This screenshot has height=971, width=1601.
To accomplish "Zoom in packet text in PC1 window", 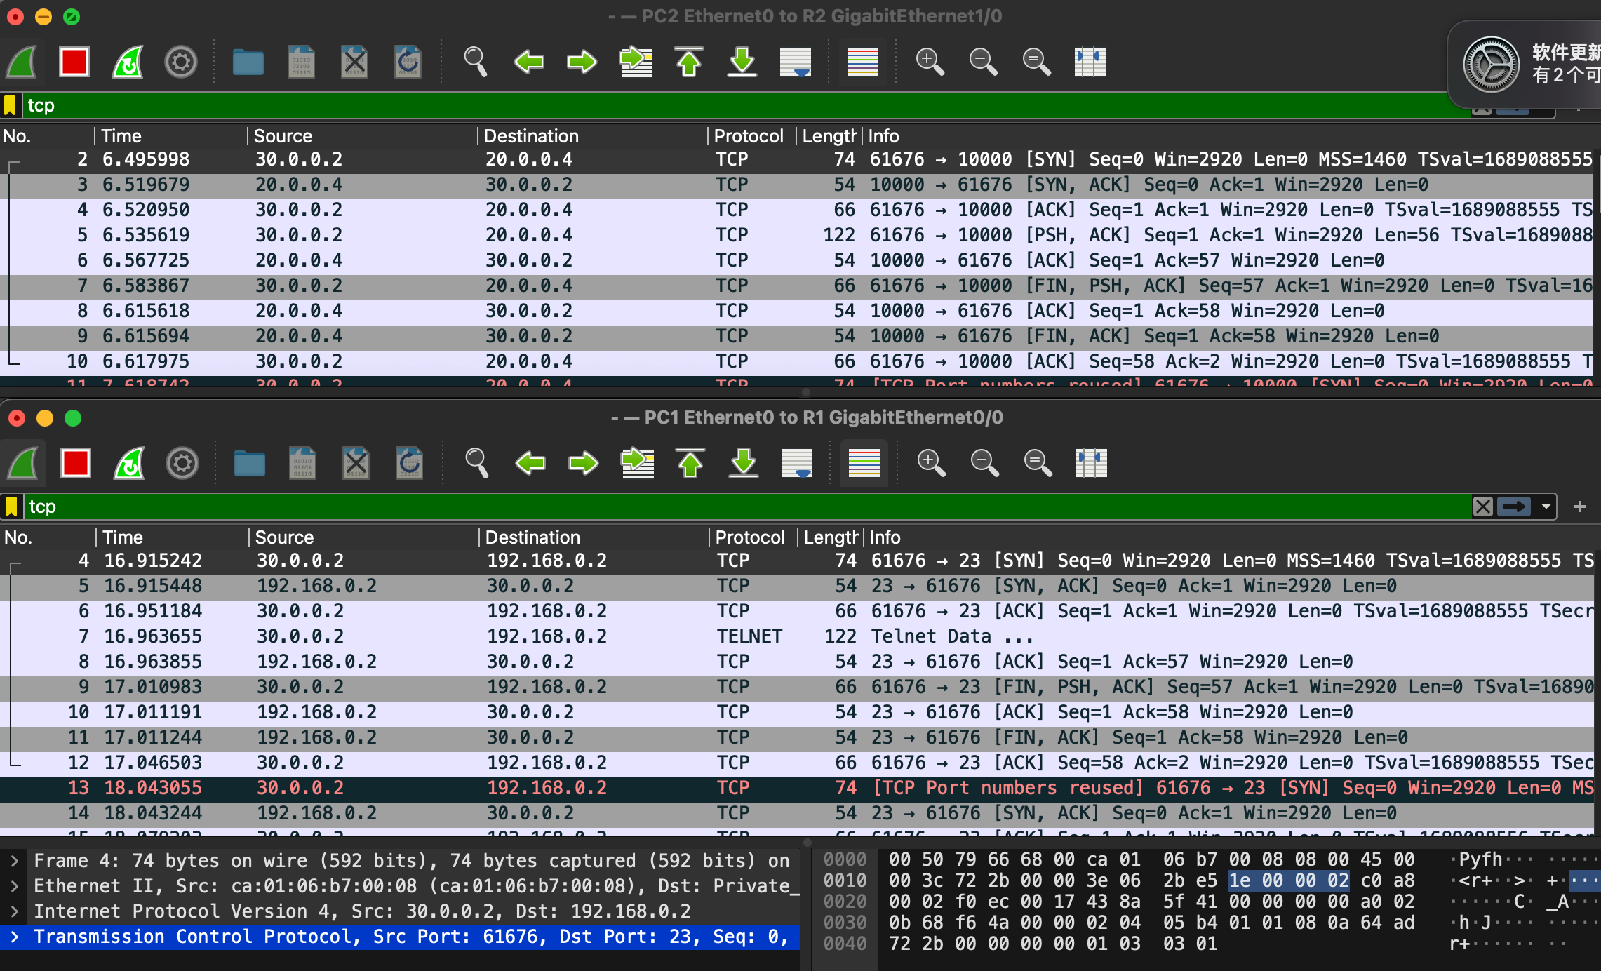I will 931,463.
